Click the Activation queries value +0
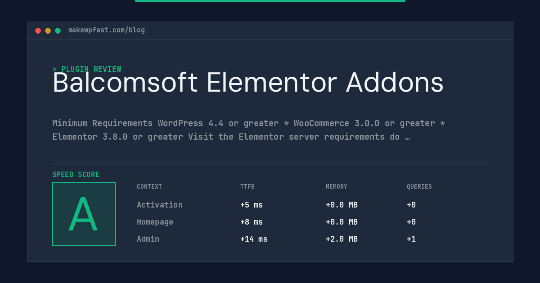The height and width of the screenshot is (283, 540). coord(411,205)
